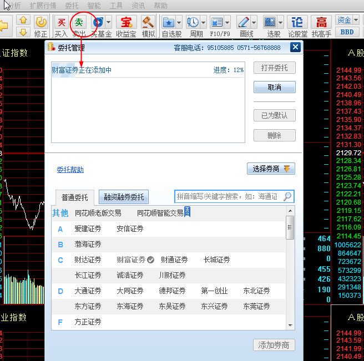The width and height of the screenshot is (364, 361).
Task: Click the broker list scroll down arrow
Action: [x=290, y=325]
